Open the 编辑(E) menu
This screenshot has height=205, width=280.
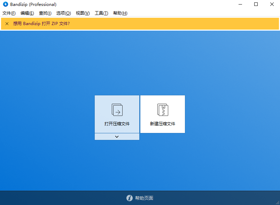pos(27,13)
